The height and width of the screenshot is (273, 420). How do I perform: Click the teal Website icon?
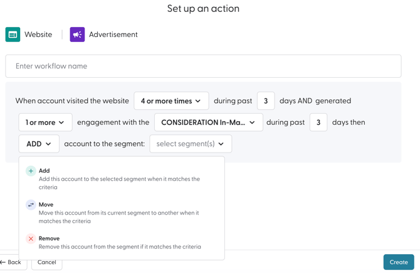click(13, 35)
